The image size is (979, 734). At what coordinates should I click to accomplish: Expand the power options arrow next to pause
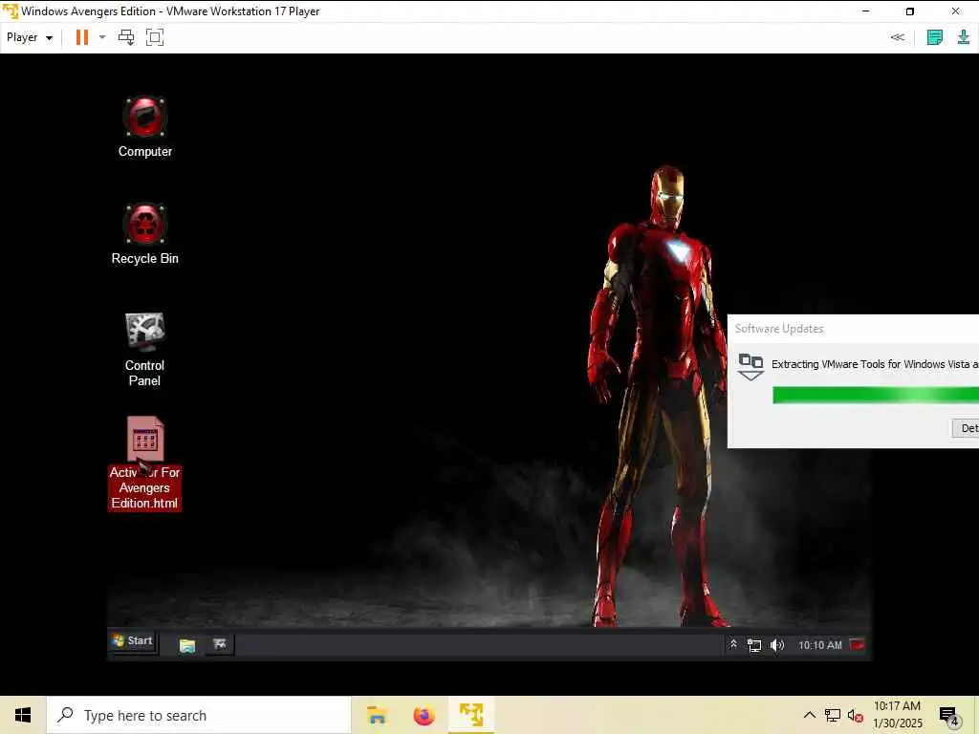tap(102, 37)
